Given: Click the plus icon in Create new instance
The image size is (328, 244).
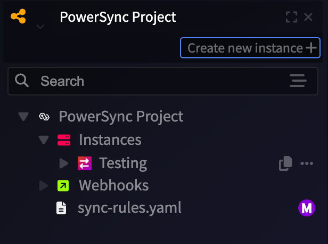Looking at the screenshot, I should pyautogui.click(x=311, y=48).
